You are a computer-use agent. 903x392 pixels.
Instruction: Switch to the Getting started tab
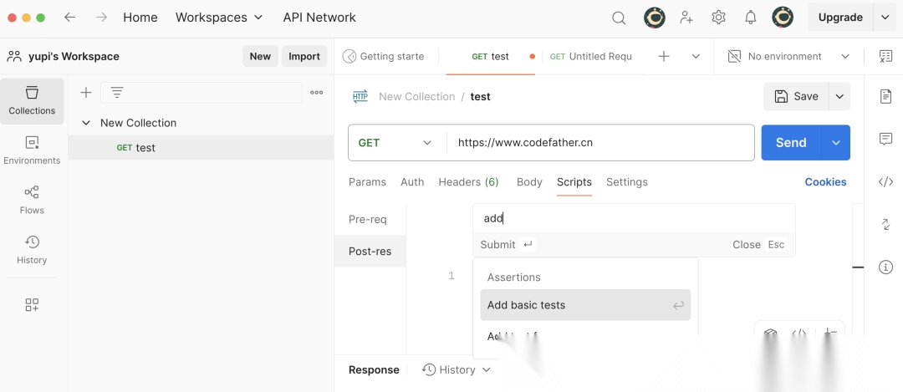384,56
